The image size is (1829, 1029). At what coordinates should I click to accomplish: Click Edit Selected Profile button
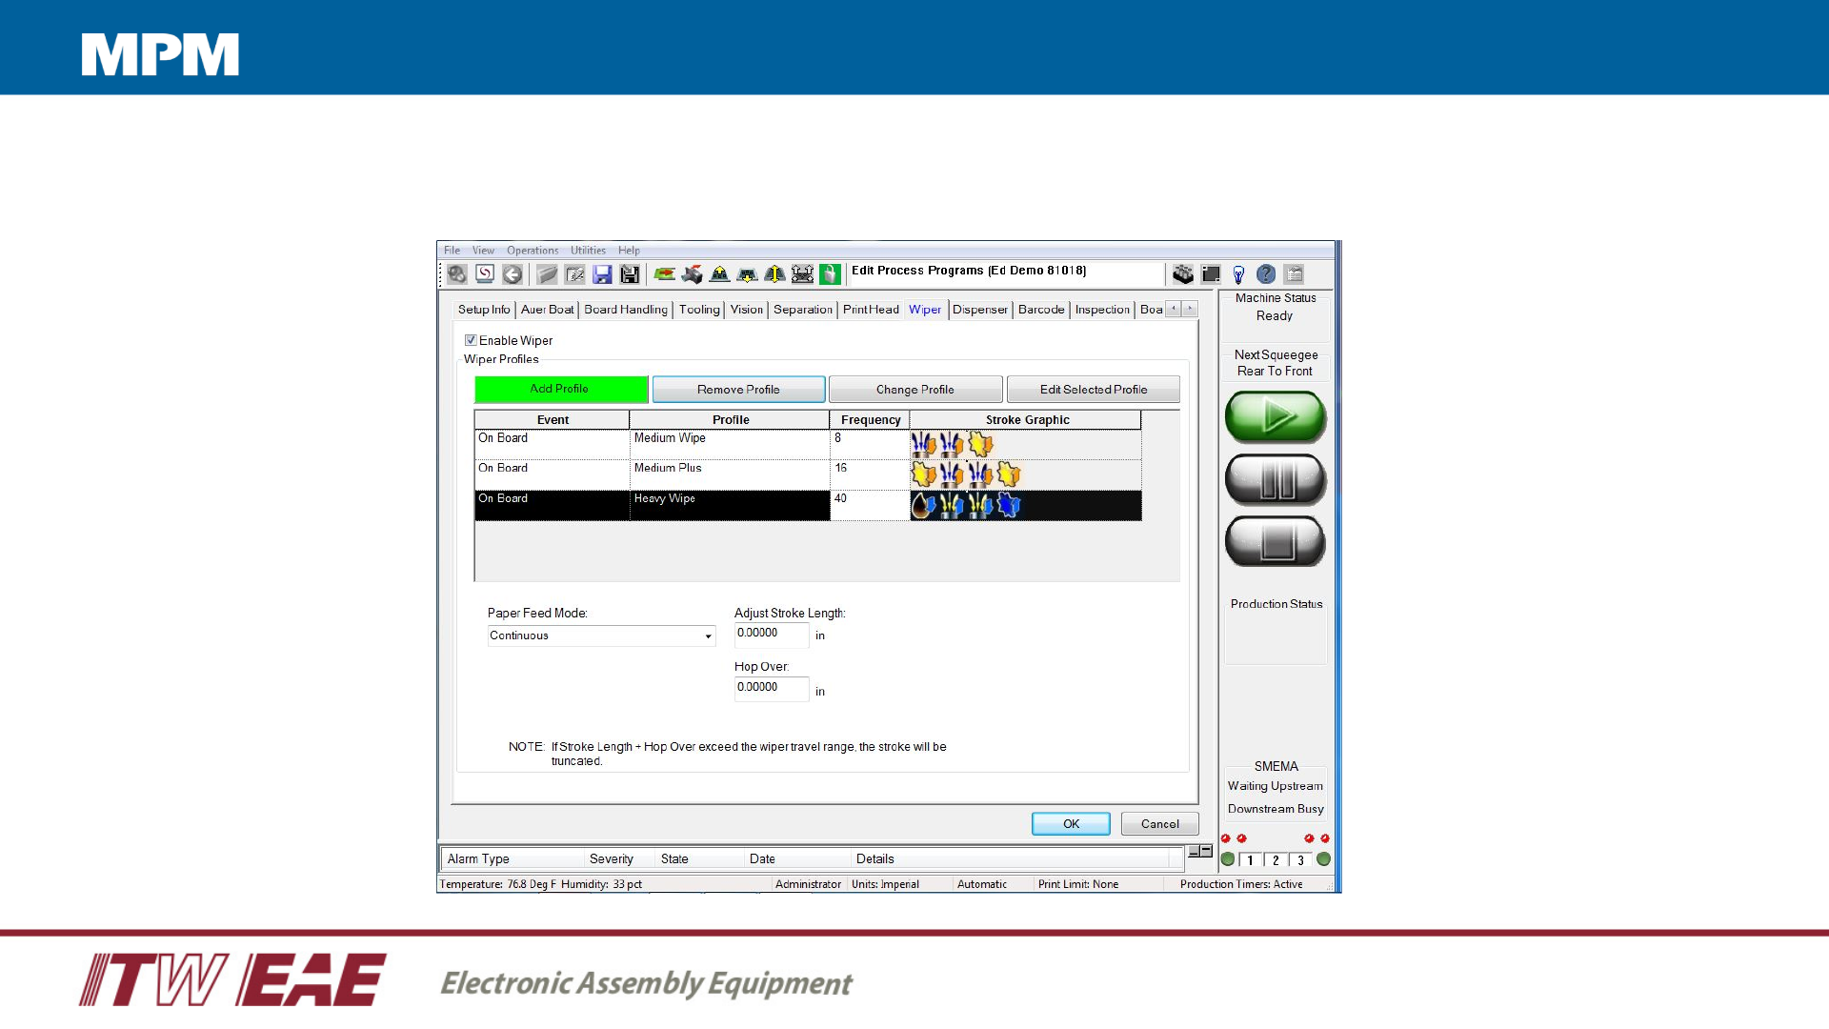1093,390
